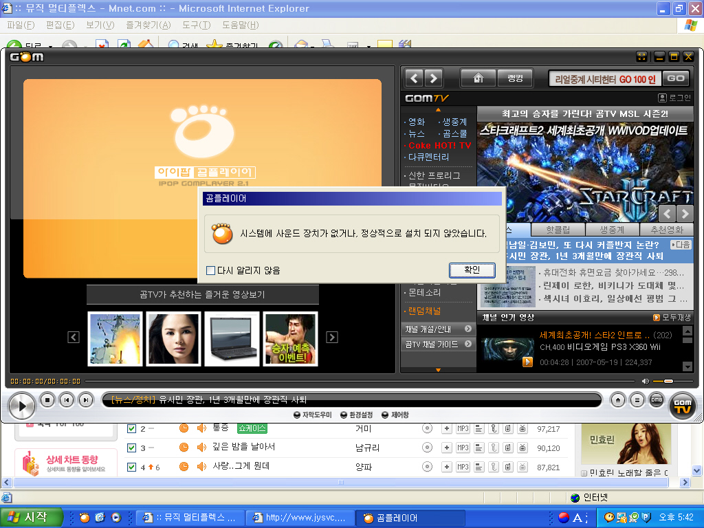
Task: Open 환경설정 preferences
Action: point(357,415)
